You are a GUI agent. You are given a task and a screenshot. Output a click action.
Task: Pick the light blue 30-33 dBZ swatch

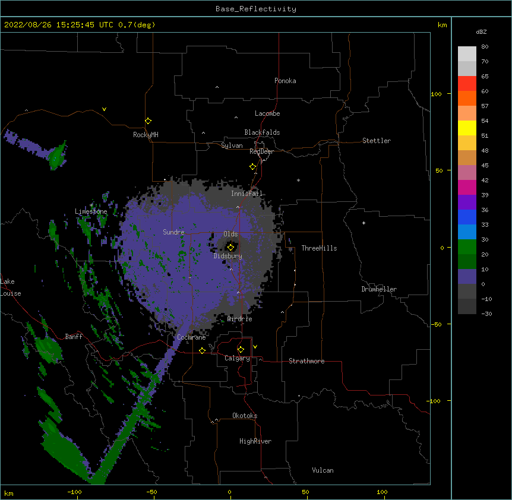pos(467,232)
